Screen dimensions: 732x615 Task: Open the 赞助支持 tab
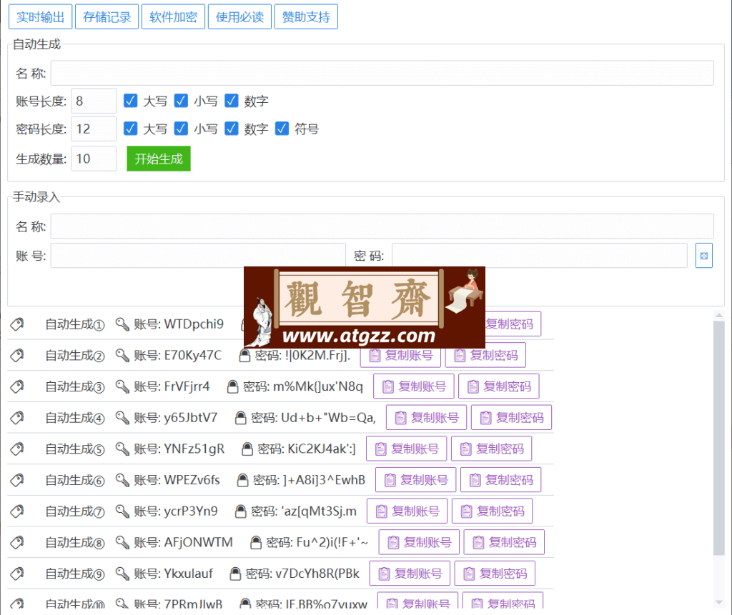[x=306, y=17]
